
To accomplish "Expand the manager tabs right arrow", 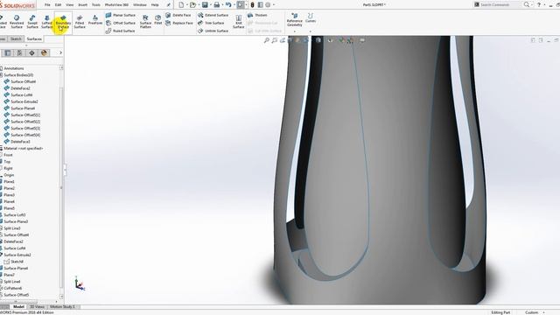I will click(60, 52).
